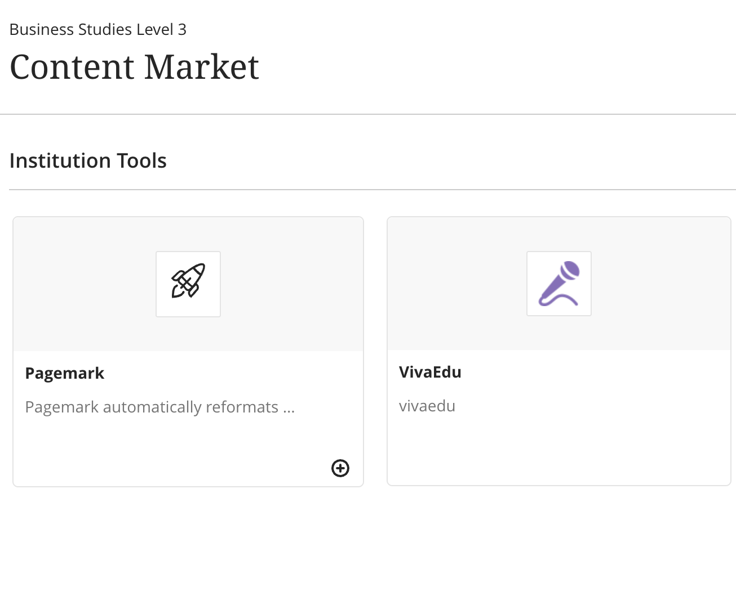Click the purple microphone logo for VivaEdu
Viewport: 736px width, 601px height.
(558, 284)
